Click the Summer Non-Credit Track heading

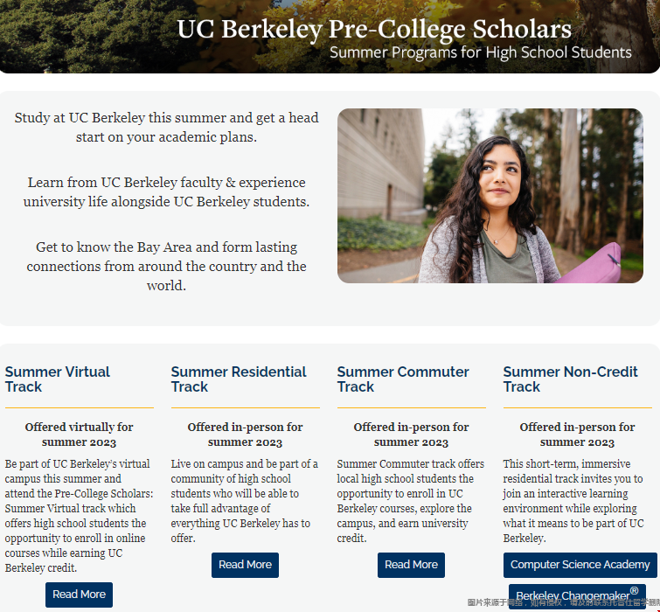pyautogui.click(x=570, y=379)
